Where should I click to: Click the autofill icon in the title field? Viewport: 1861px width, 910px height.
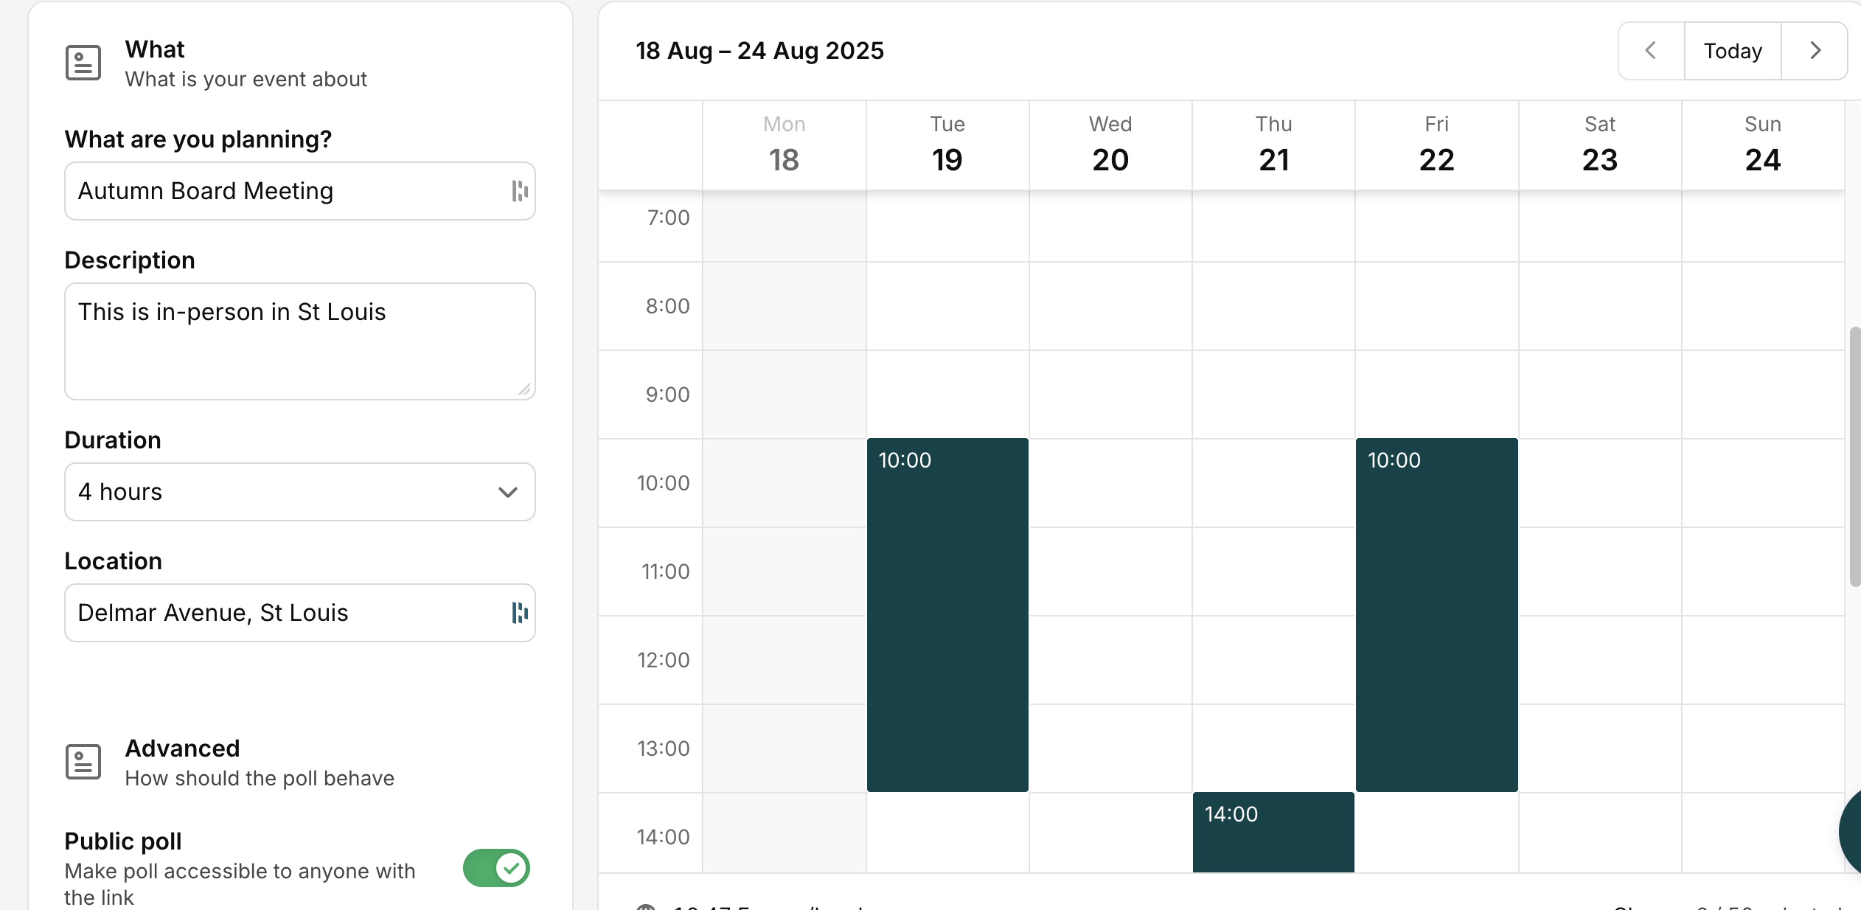click(x=519, y=191)
